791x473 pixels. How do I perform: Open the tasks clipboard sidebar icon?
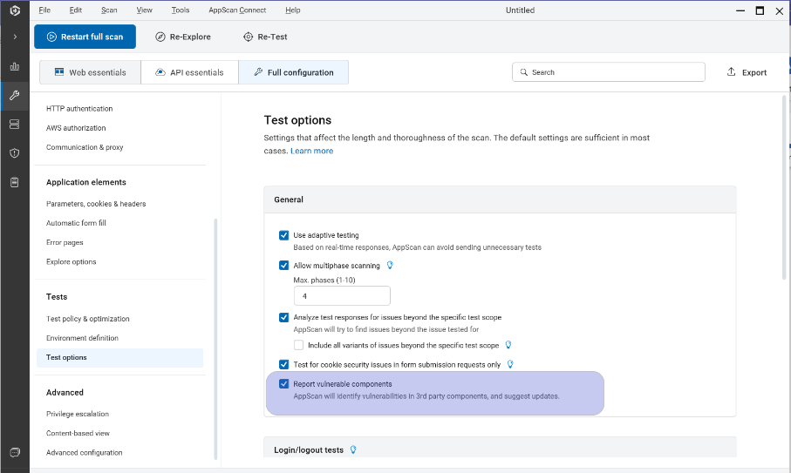[15, 182]
